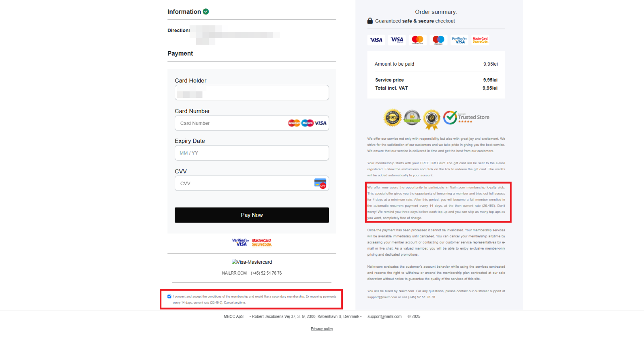Click the padlock secure checkout icon
Screen dimensions: 644x345
coord(370,21)
